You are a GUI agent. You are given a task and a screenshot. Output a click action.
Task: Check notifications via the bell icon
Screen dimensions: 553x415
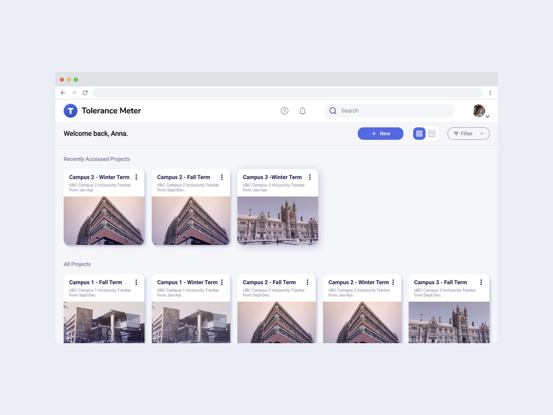click(x=302, y=111)
